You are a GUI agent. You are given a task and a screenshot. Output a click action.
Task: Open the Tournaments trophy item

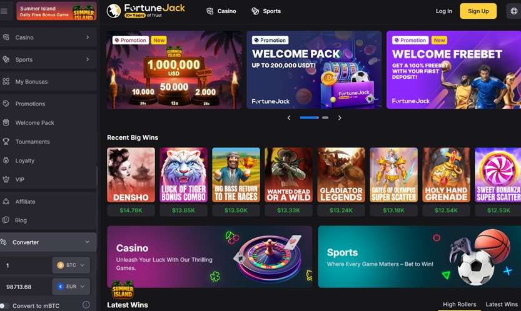[x=48, y=142]
